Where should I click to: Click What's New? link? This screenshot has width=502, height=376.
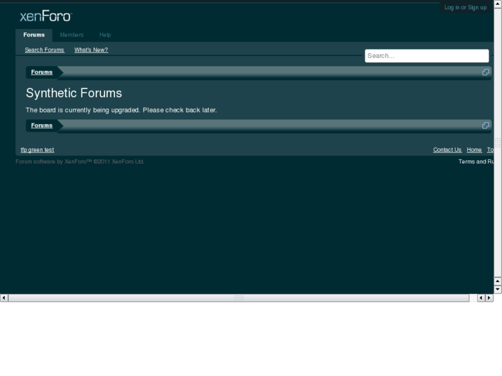(91, 50)
